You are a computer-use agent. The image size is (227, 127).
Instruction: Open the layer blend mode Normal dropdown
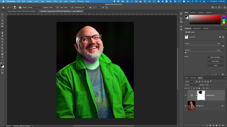[192, 85]
